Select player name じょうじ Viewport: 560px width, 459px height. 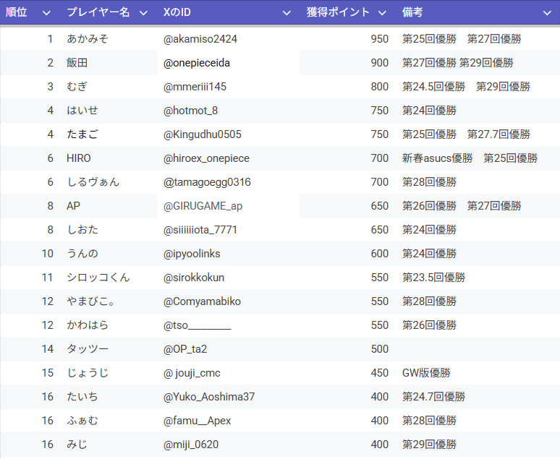pyautogui.click(x=88, y=373)
